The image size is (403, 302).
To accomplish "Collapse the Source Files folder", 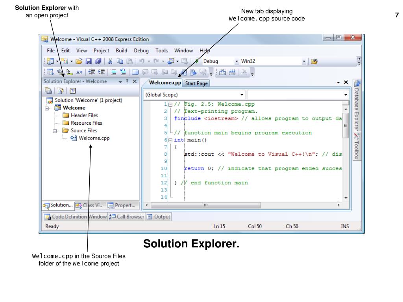I will (x=54, y=131).
